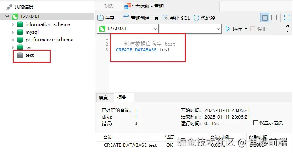Screen dimensions: 293x153
Task: Select performance_schema in the tree
Action: [49, 40]
